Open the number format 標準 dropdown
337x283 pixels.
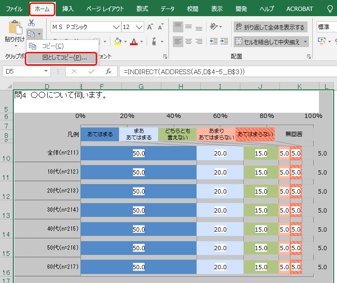327,27
